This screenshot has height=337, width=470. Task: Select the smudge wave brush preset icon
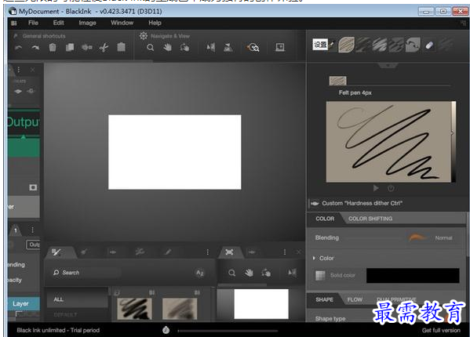413,45
